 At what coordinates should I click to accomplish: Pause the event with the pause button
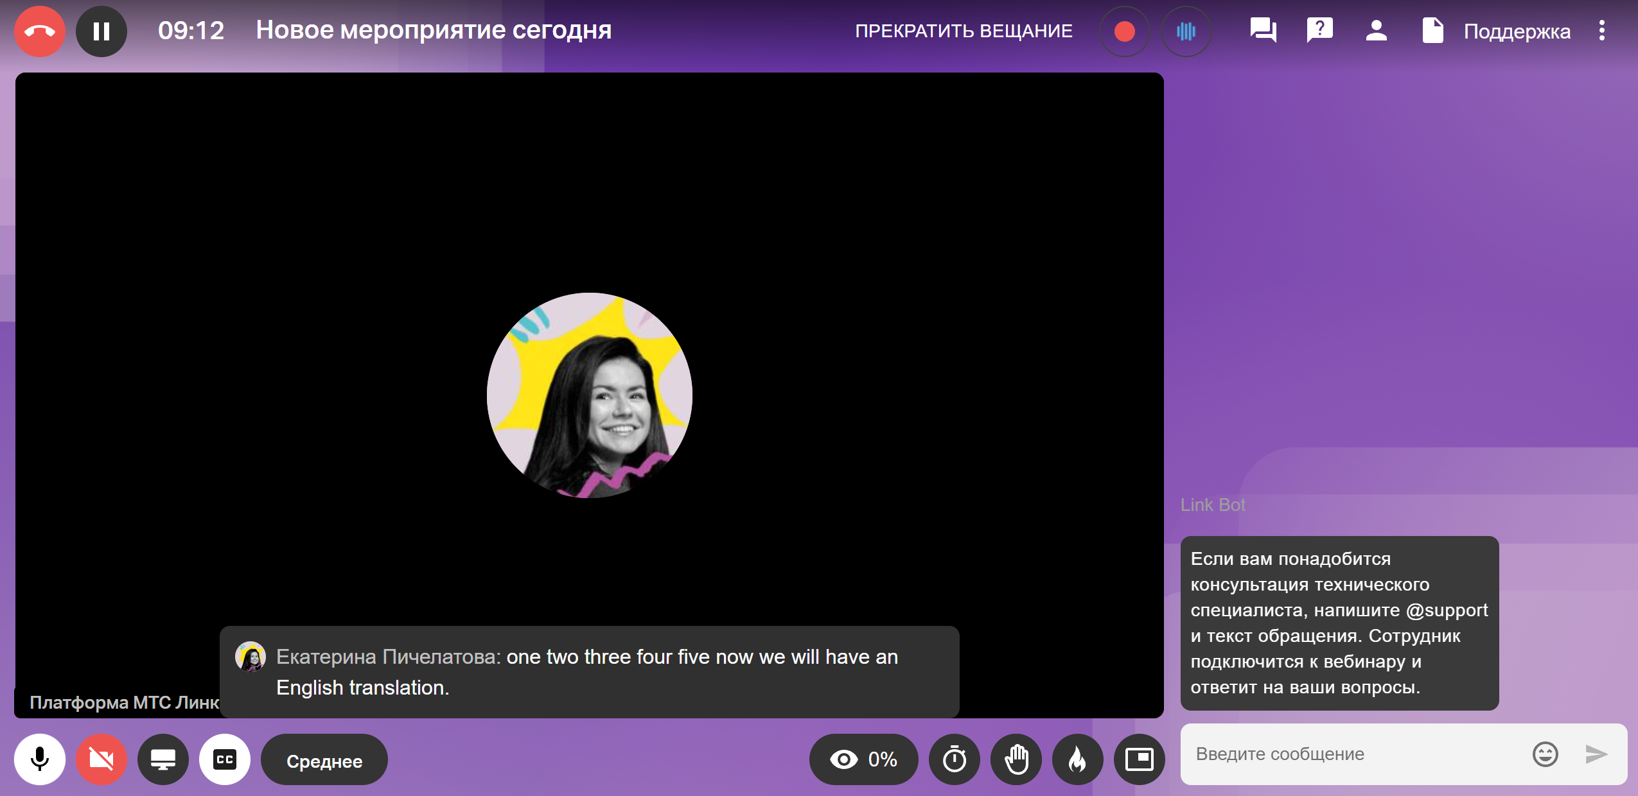tap(101, 31)
